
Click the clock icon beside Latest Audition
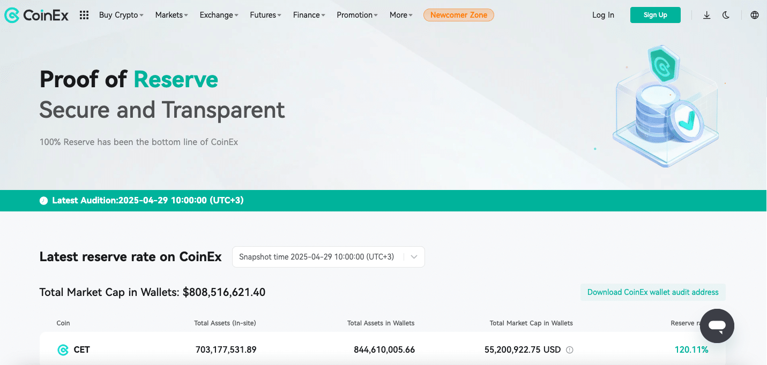coord(44,201)
